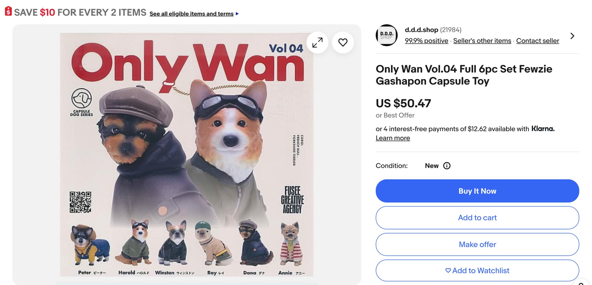The width and height of the screenshot is (592, 285).
Task: Click the red savings tag icon
Action: coord(8,11)
